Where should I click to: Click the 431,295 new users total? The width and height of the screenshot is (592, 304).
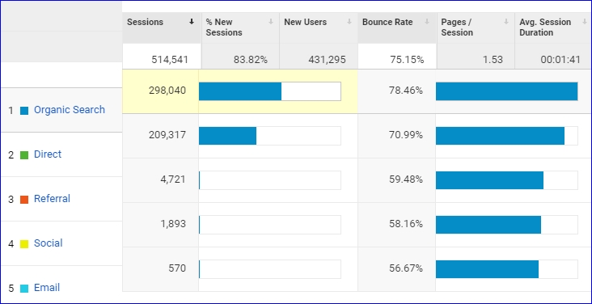[x=327, y=60]
